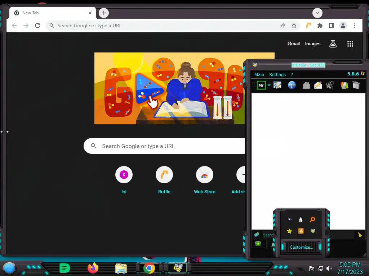369x276 pixels.
Task: Select the New Tab tab in Chrome
Action: 53,13
